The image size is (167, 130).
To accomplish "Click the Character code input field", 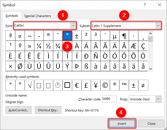I will [109, 99].
